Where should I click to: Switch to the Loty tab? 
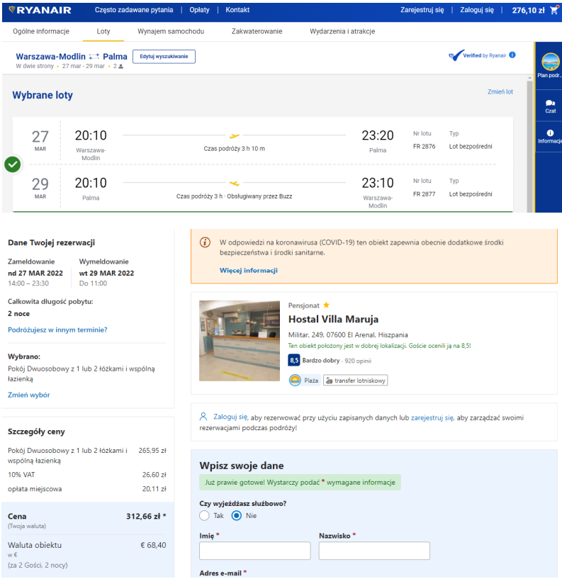[x=103, y=31]
